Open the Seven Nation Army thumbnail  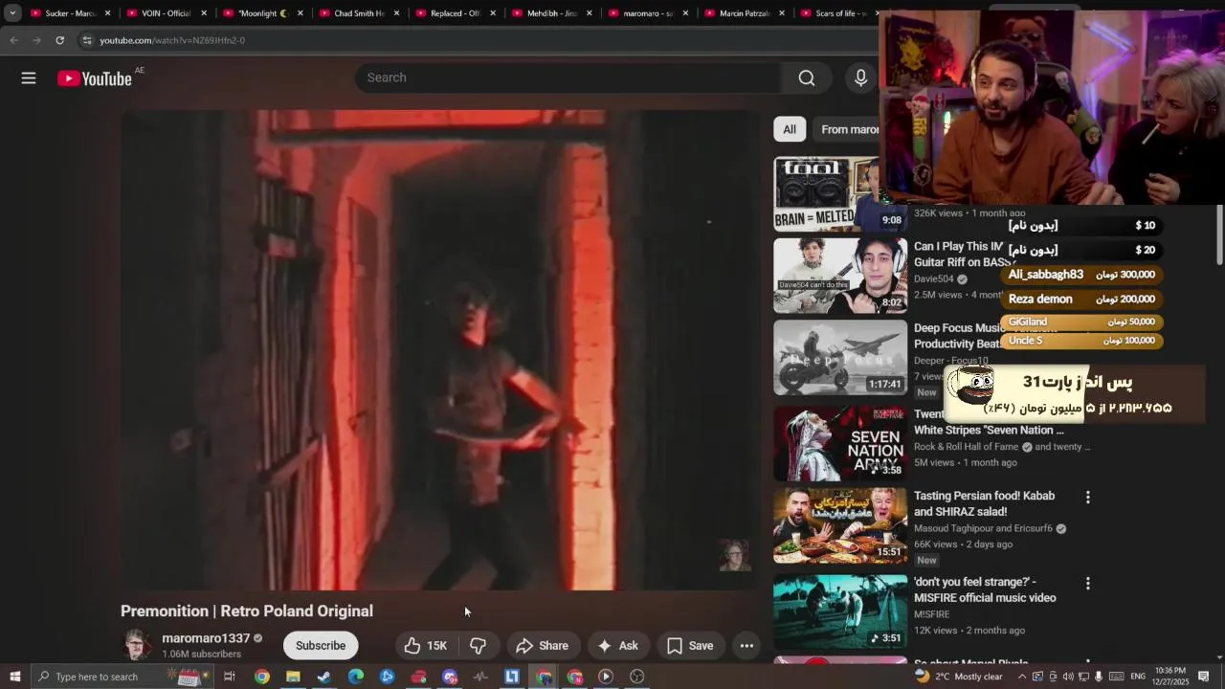[x=840, y=444]
